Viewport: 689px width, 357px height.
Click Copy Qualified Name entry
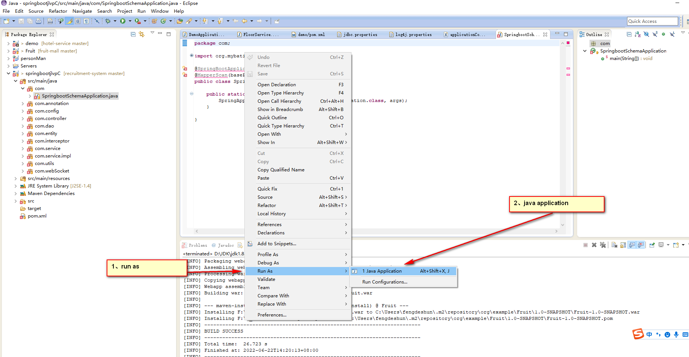tap(298, 170)
